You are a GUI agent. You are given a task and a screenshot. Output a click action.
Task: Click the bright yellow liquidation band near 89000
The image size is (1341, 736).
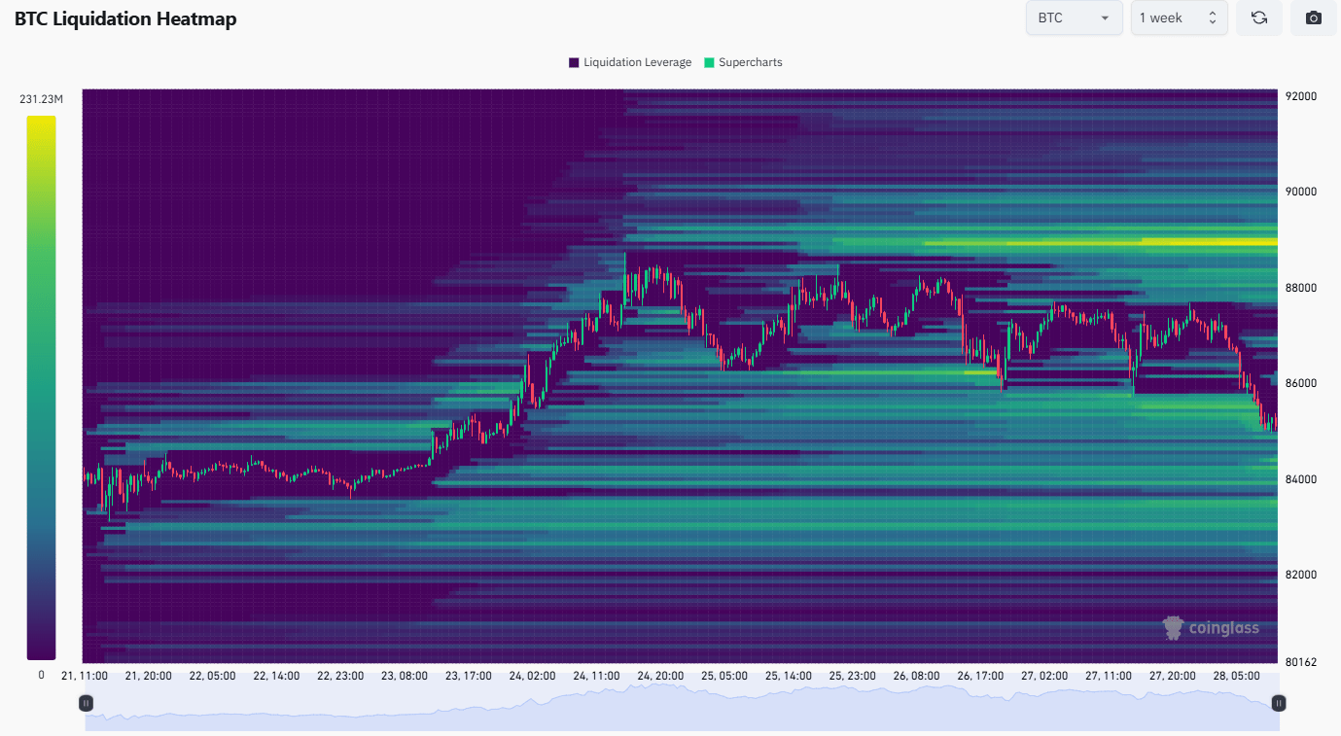tap(1208, 241)
